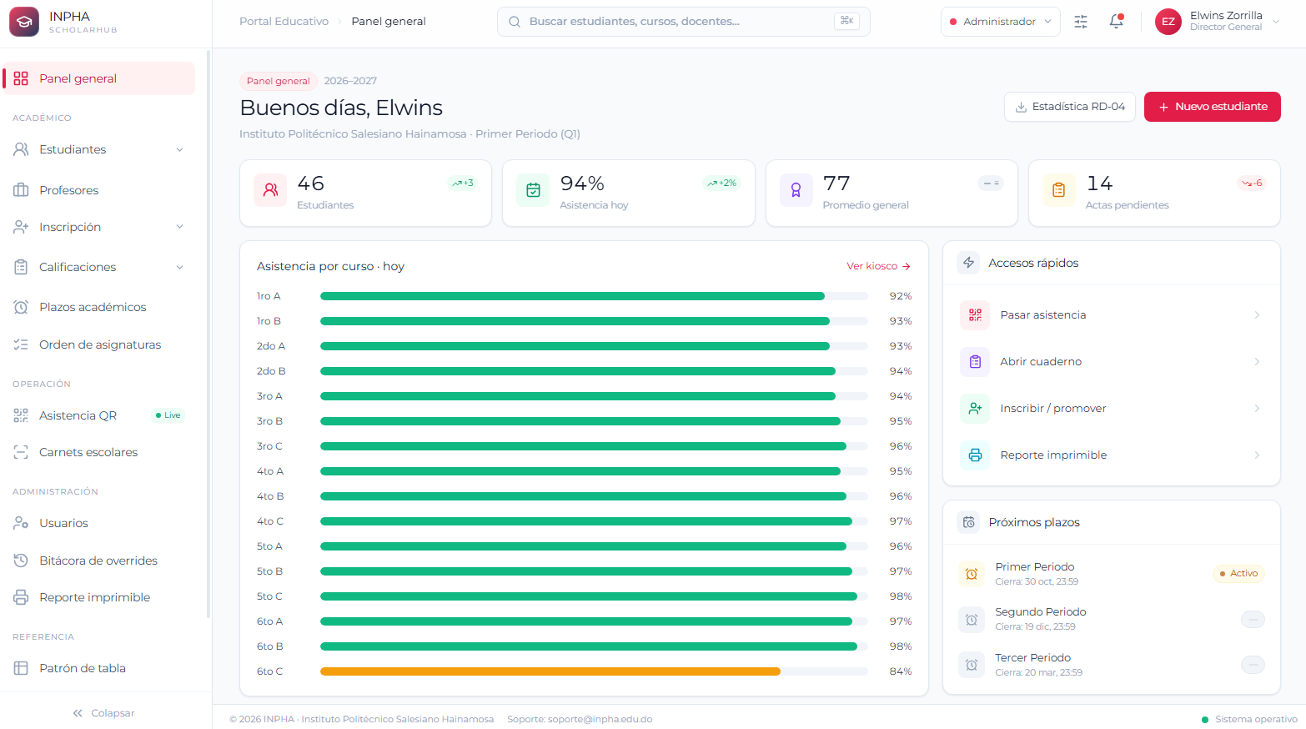Viewport: 1306px width, 729px height.
Task: Click the EZ user avatar
Action: [1168, 22]
